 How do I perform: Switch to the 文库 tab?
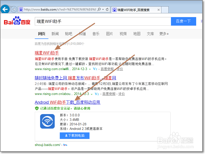150,34
